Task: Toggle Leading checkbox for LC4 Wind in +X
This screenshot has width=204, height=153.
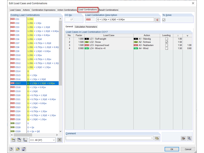Action: tap(166, 48)
